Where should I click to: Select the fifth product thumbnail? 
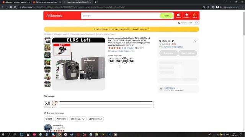point(47,69)
